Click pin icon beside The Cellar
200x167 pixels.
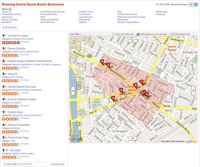[x=3, y=150]
